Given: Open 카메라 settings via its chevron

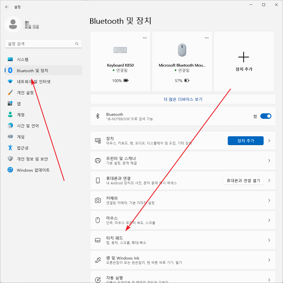Looking at the screenshot, I should tap(269, 200).
